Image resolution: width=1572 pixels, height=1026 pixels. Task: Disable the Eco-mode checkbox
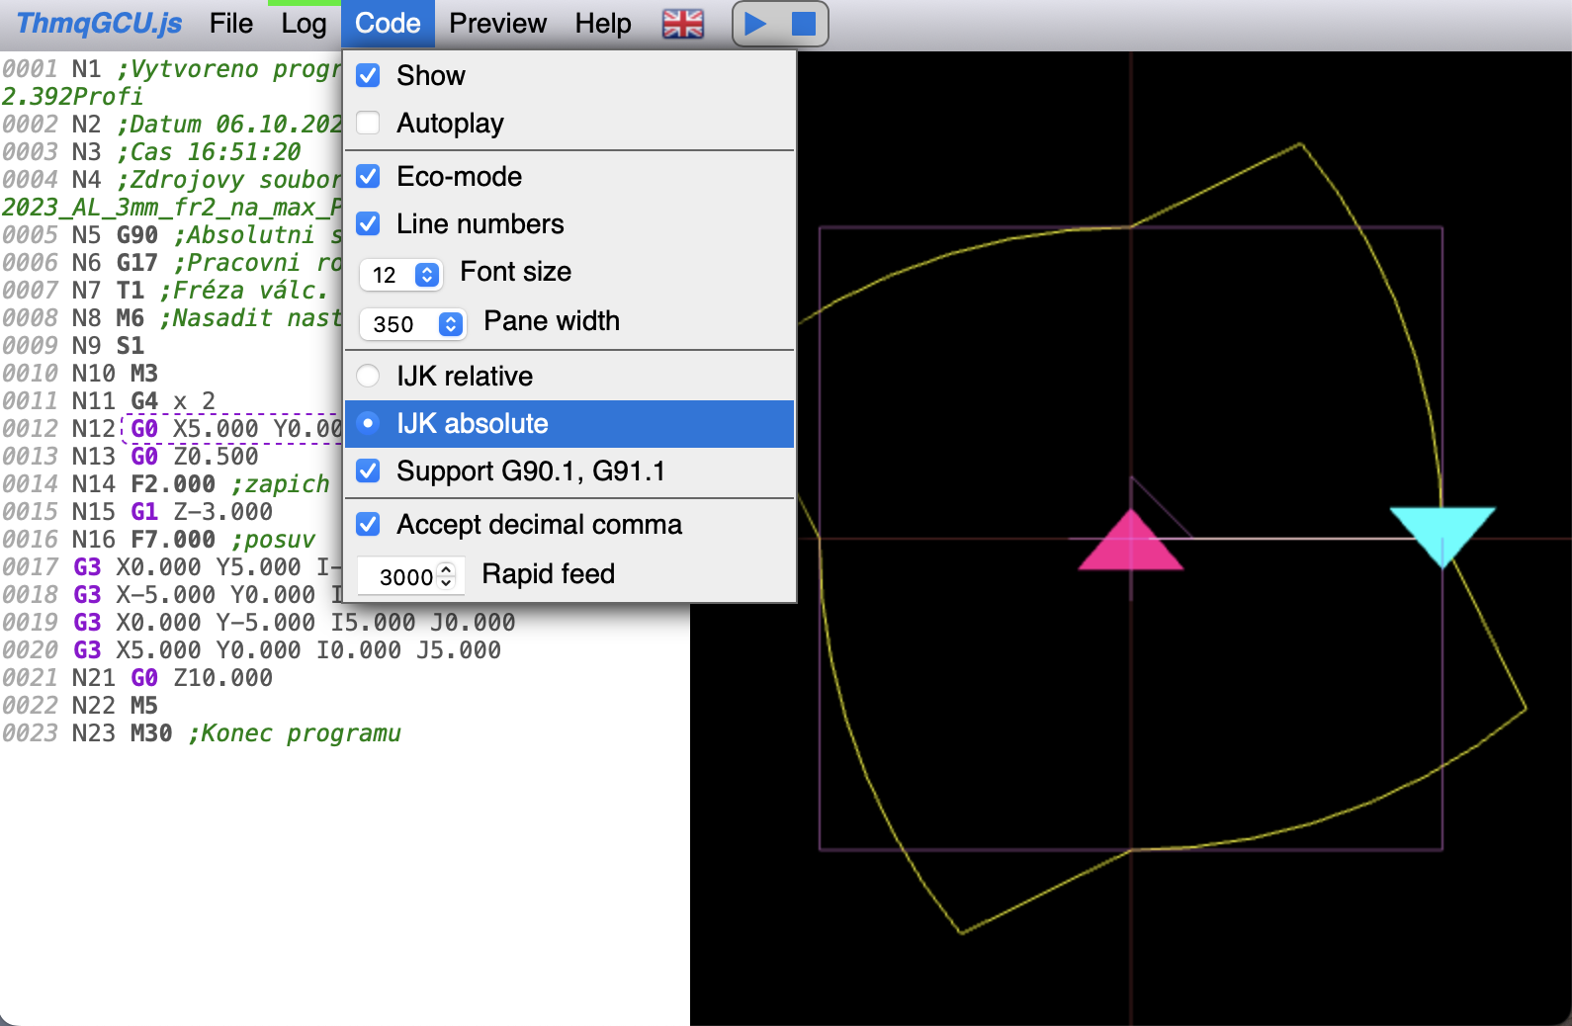coord(369,177)
